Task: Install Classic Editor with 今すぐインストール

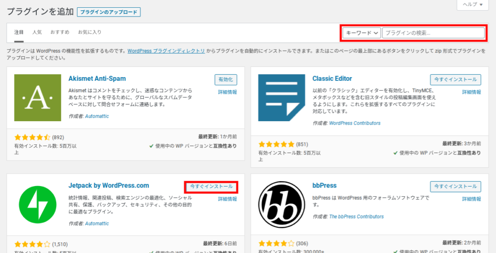Action: point(455,80)
